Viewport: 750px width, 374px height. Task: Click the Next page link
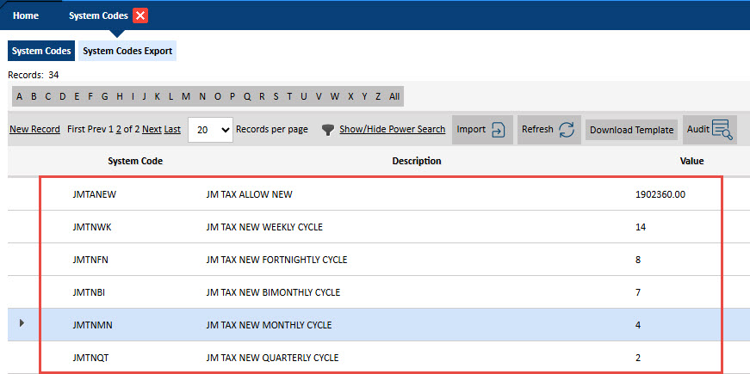[x=152, y=130]
